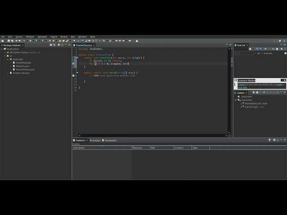Click the Debug toolbar icon

(x=24, y=41)
